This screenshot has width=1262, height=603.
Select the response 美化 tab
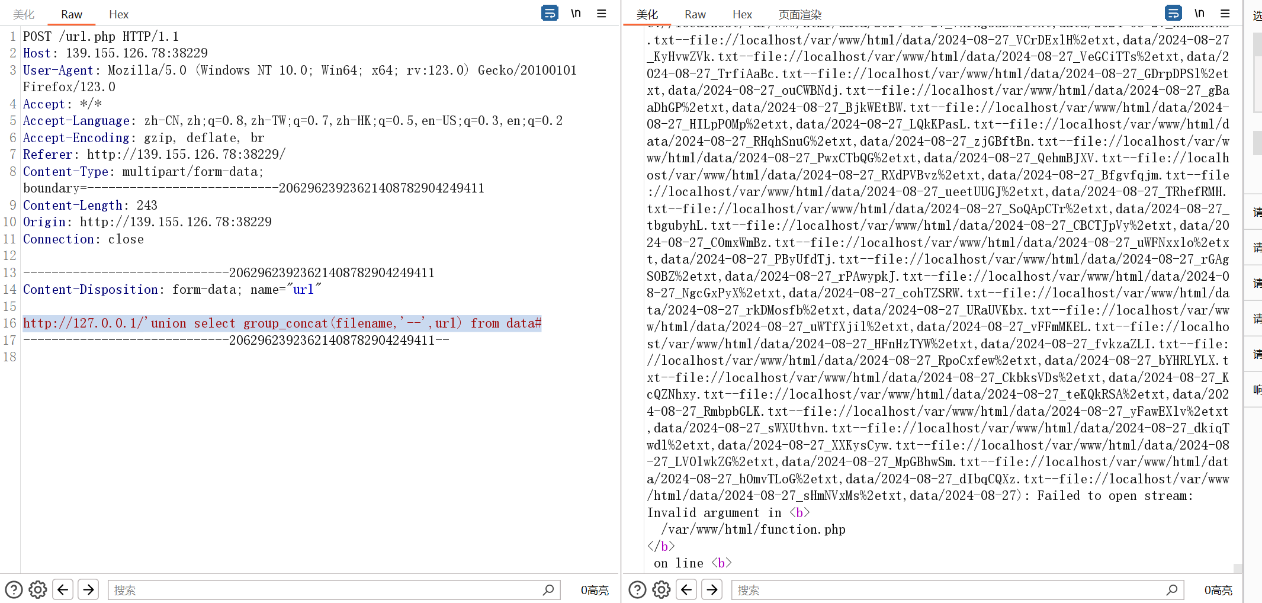(x=647, y=14)
